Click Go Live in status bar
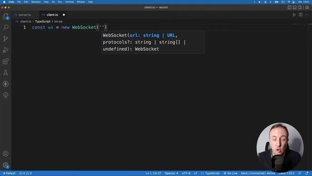 pos(231,173)
